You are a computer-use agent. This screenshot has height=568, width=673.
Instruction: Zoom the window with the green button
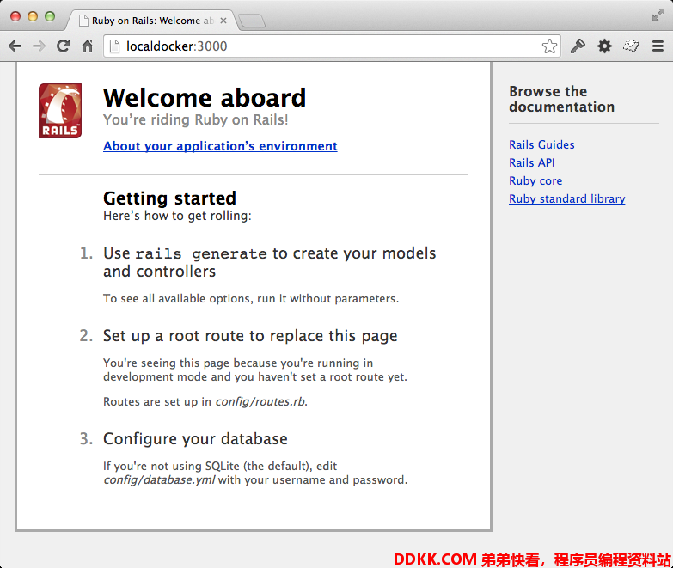click(50, 16)
